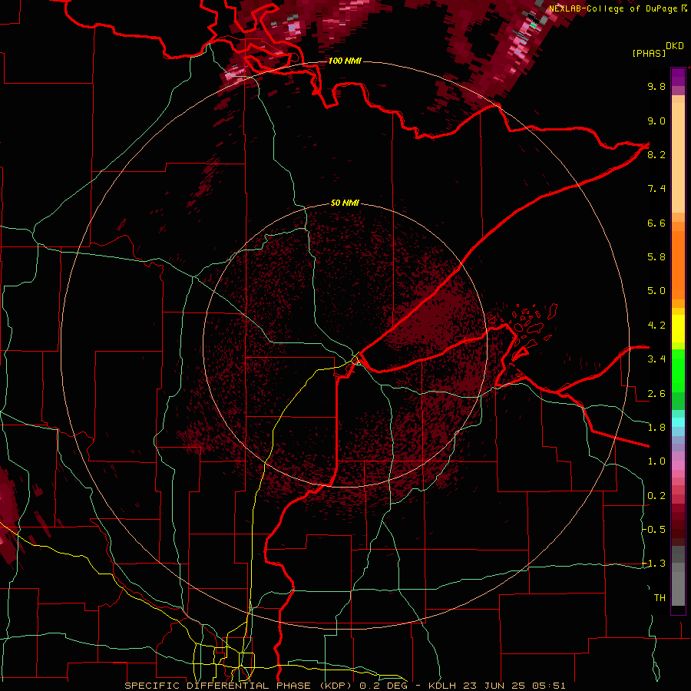Click the NEXLAB-College of DuPage credit text
The width and height of the screenshot is (691, 691).
(x=613, y=8)
